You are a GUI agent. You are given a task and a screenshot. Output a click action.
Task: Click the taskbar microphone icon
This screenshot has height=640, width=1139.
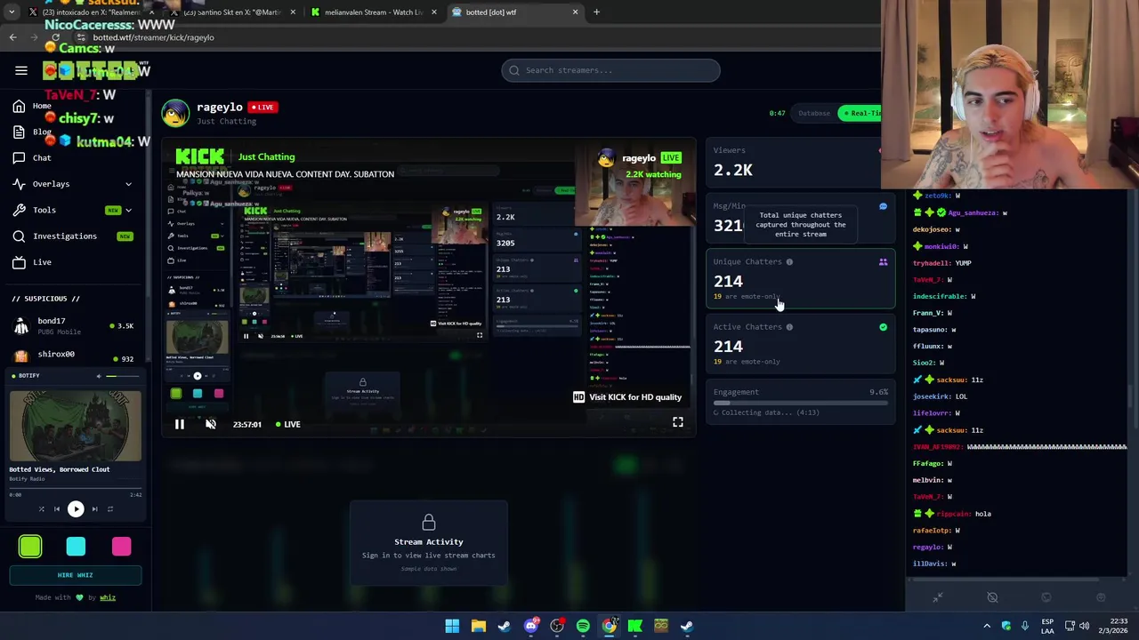pyautogui.click(x=1025, y=626)
